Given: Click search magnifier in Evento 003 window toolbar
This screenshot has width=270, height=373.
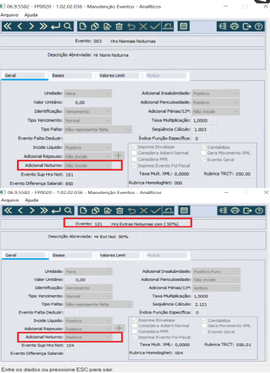Looking at the screenshot, I should pyautogui.click(x=67, y=26).
